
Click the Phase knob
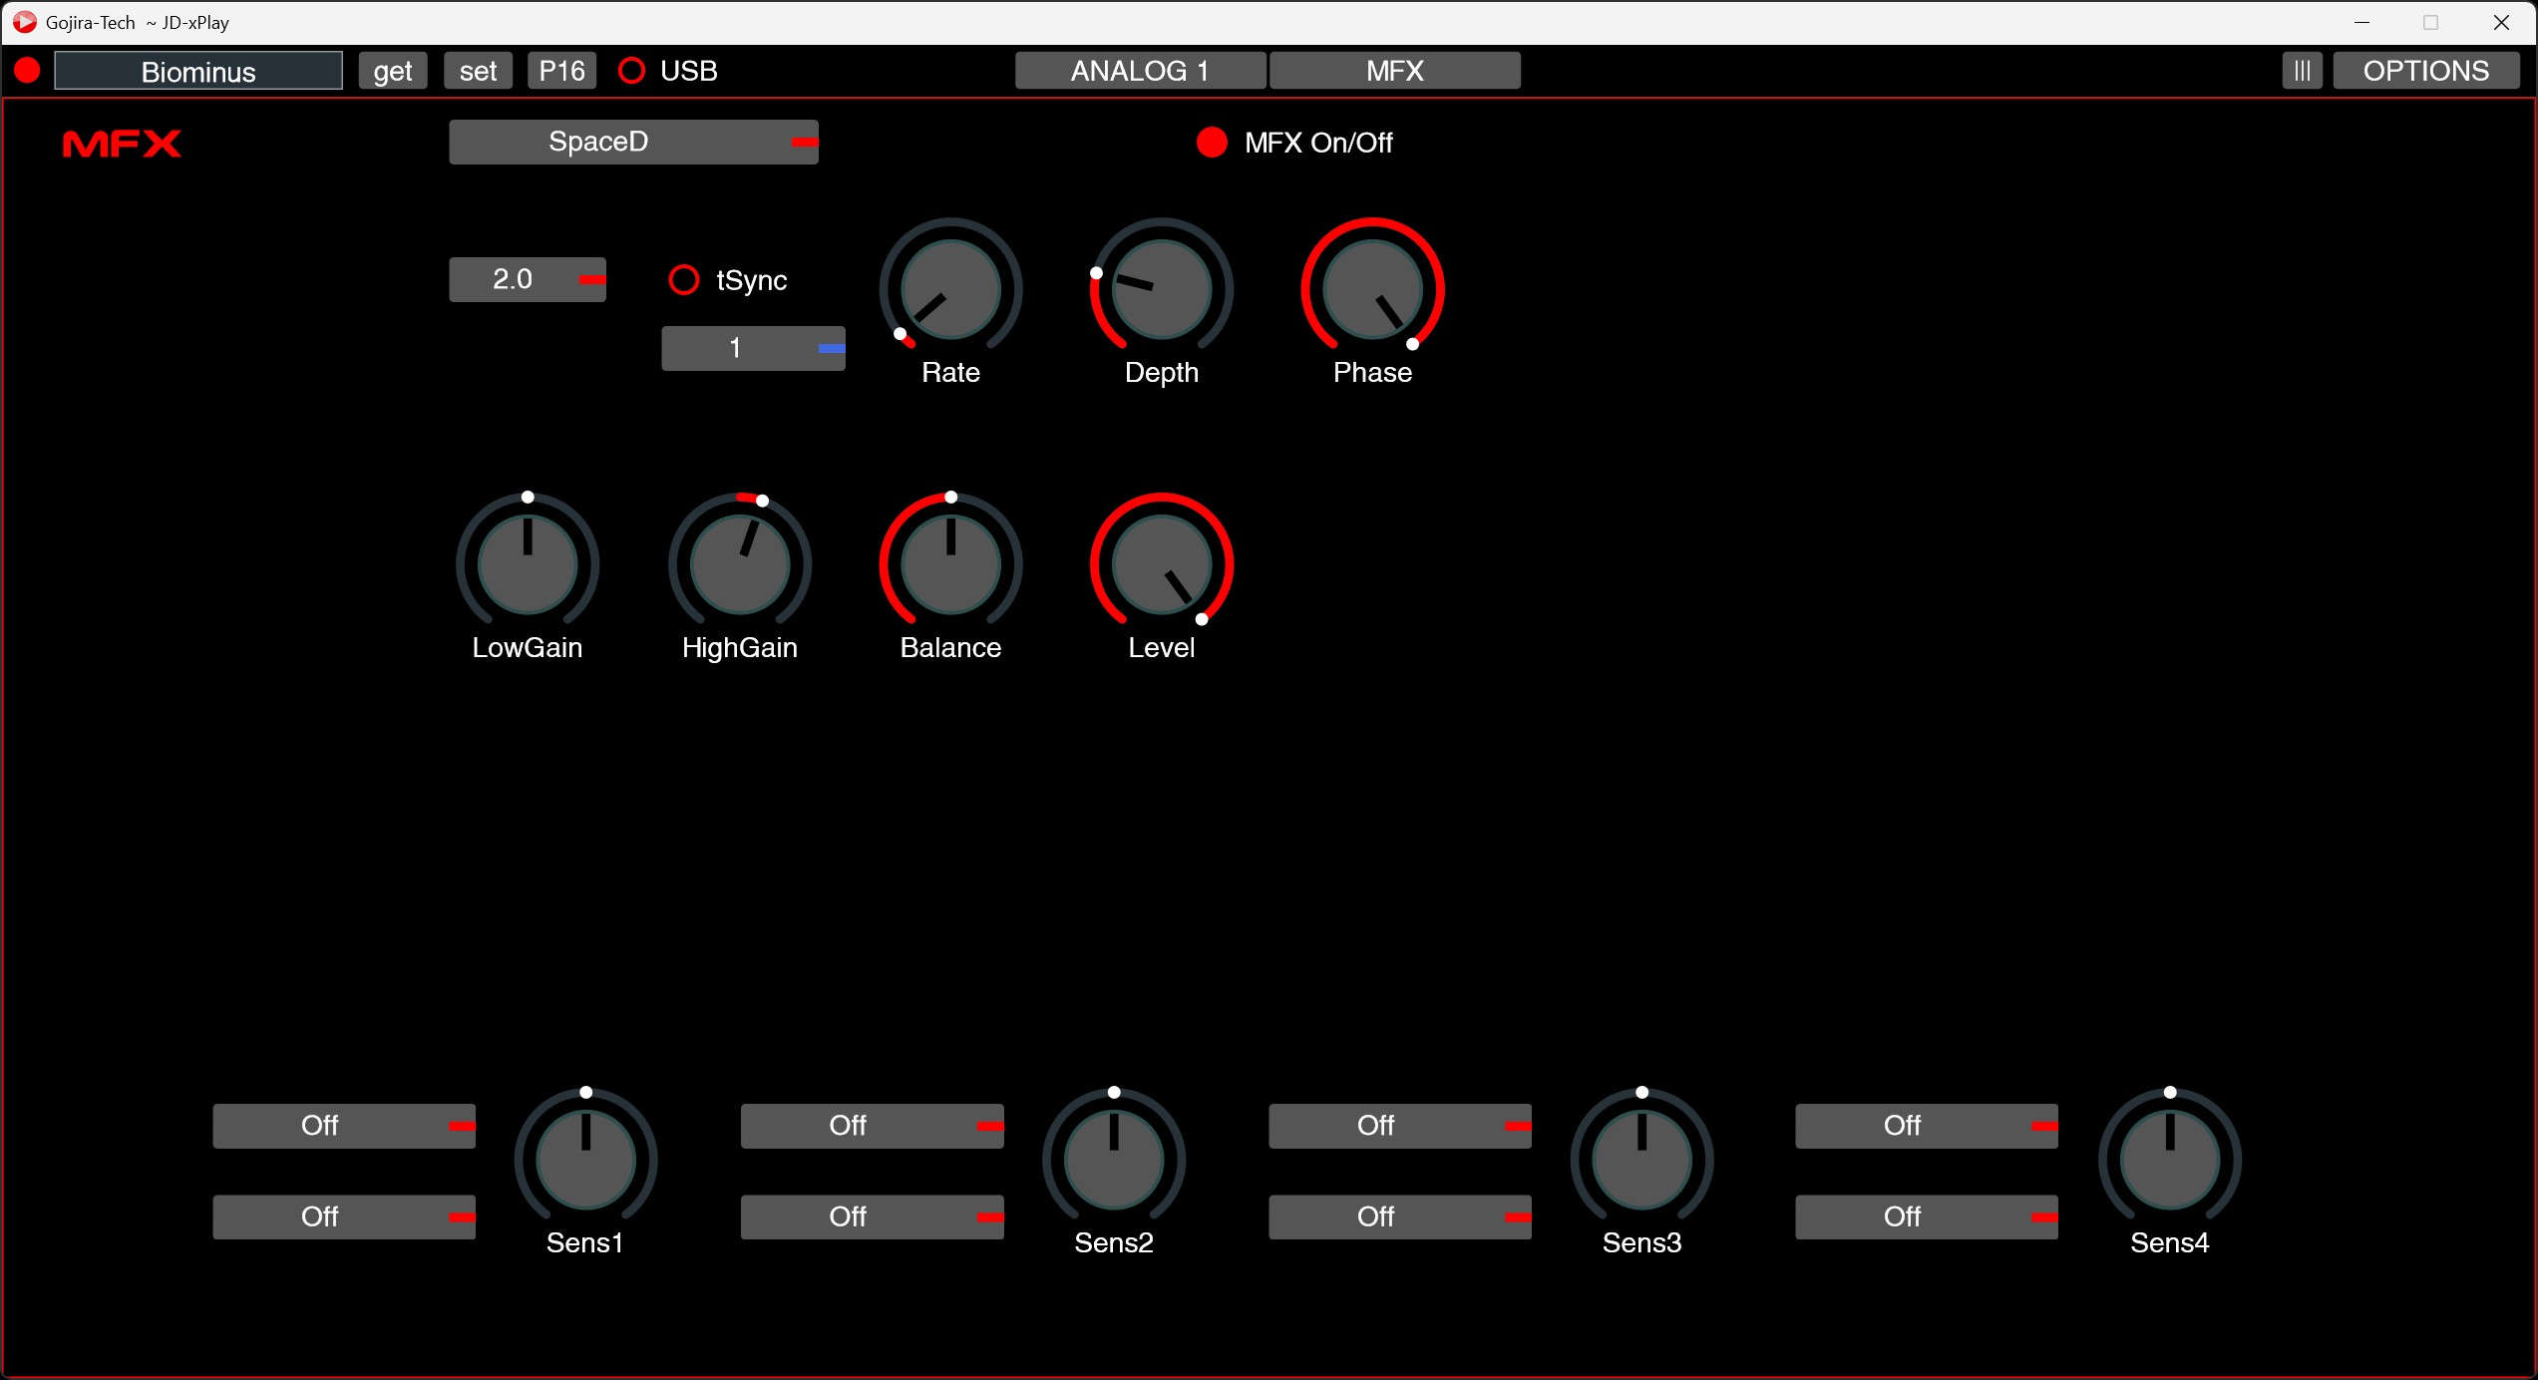1372,289
